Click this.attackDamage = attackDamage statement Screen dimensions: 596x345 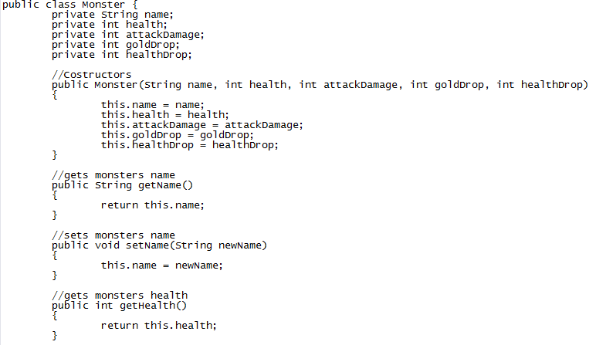pos(201,125)
